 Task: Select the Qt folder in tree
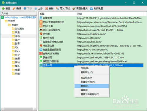pyautogui.click(x=16, y=47)
